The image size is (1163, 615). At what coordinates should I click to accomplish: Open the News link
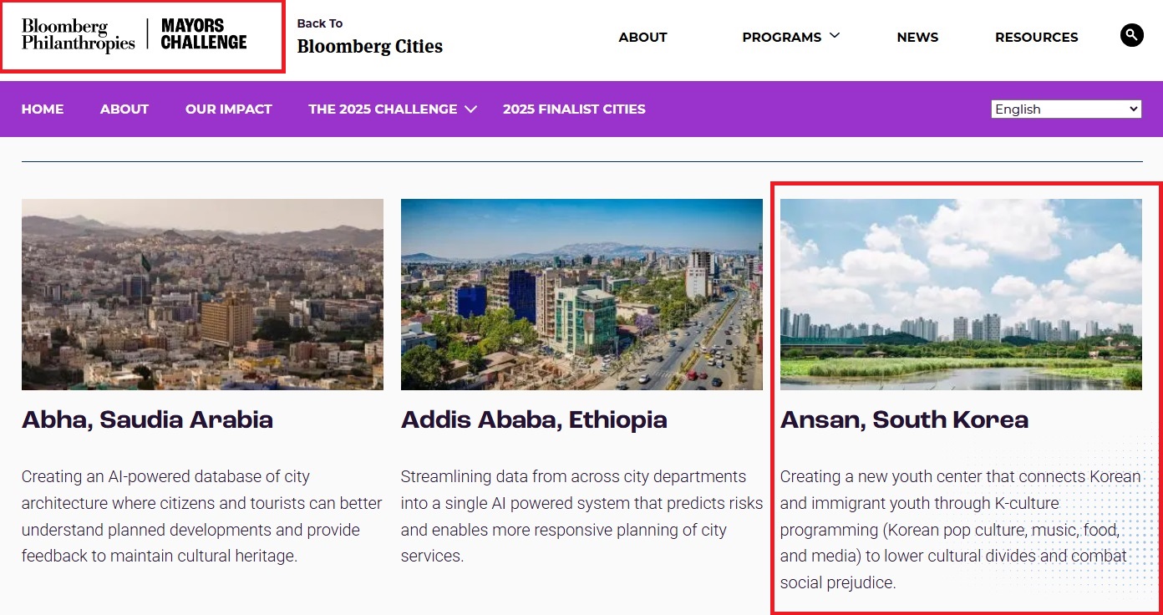click(917, 38)
